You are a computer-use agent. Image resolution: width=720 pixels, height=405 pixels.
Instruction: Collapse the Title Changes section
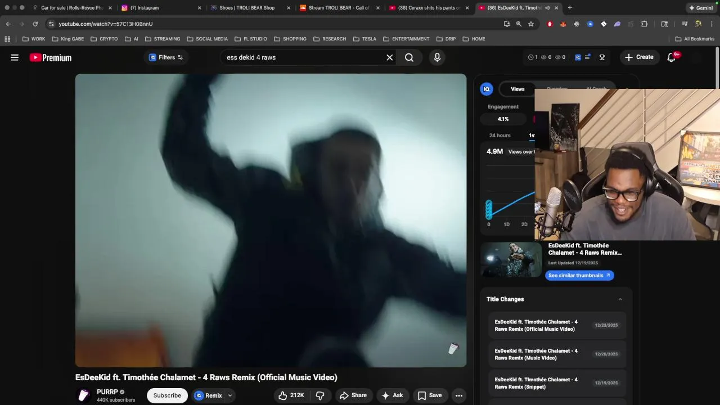point(620,299)
